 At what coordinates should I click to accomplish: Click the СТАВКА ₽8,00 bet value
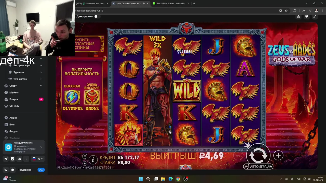[x=115, y=163]
